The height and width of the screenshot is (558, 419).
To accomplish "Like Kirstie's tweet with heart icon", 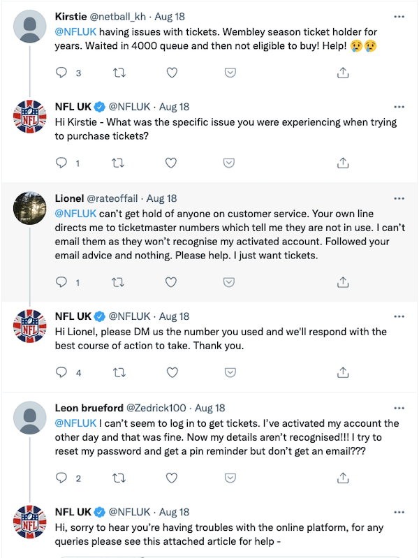I will pos(171,73).
